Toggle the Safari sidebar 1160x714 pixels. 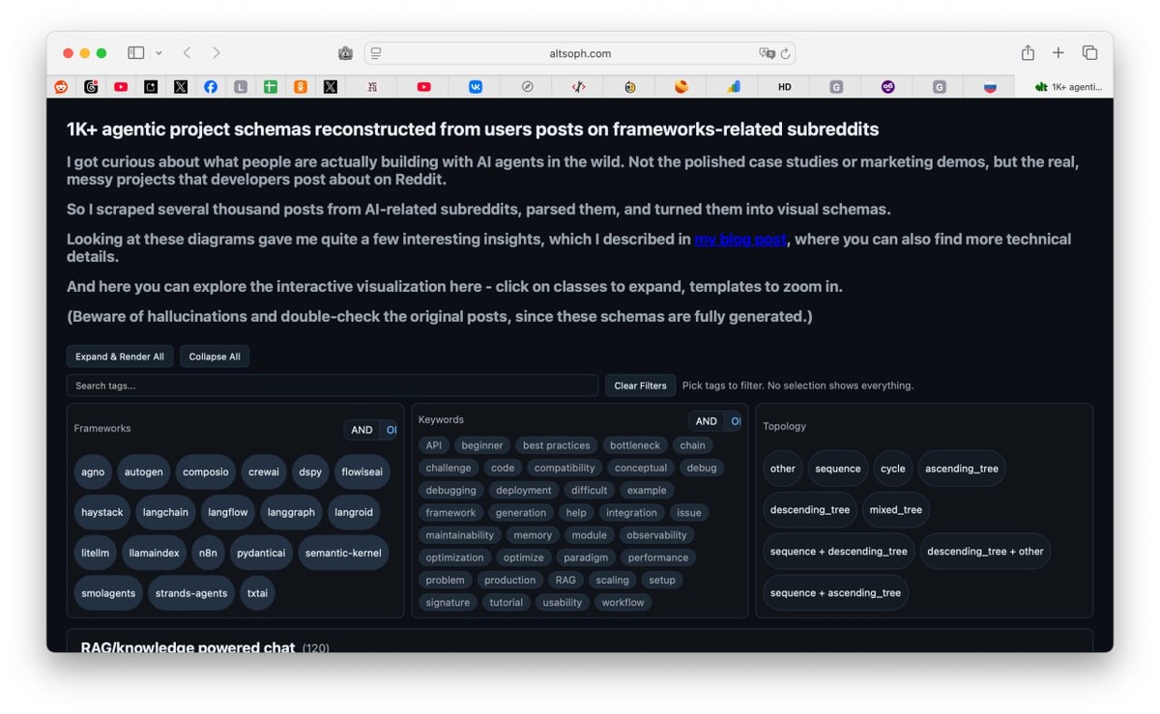point(136,53)
